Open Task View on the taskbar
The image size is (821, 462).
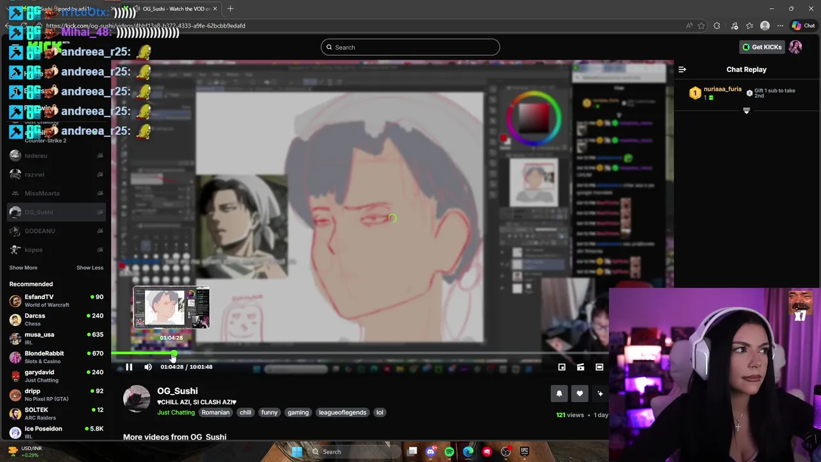[412, 452]
